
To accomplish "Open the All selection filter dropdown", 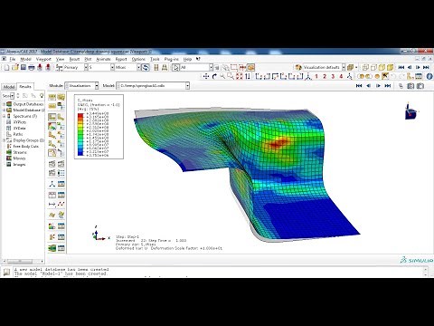I will coord(211,67).
